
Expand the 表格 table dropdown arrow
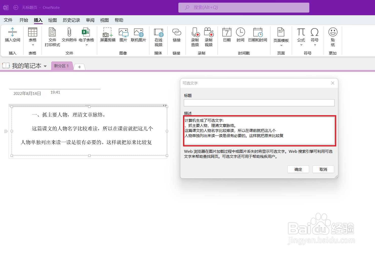tap(32, 45)
